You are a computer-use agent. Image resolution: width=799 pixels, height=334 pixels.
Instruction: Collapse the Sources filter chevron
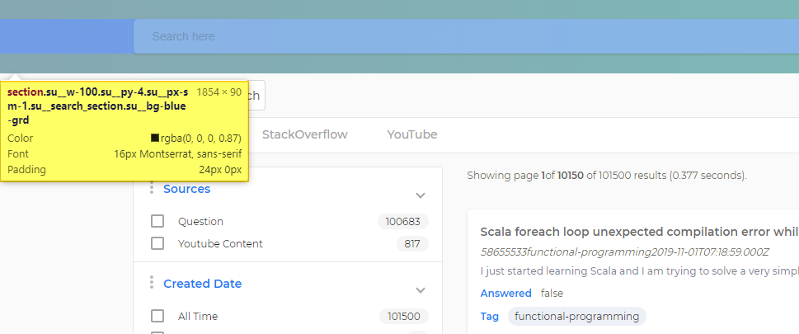(421, 195)
